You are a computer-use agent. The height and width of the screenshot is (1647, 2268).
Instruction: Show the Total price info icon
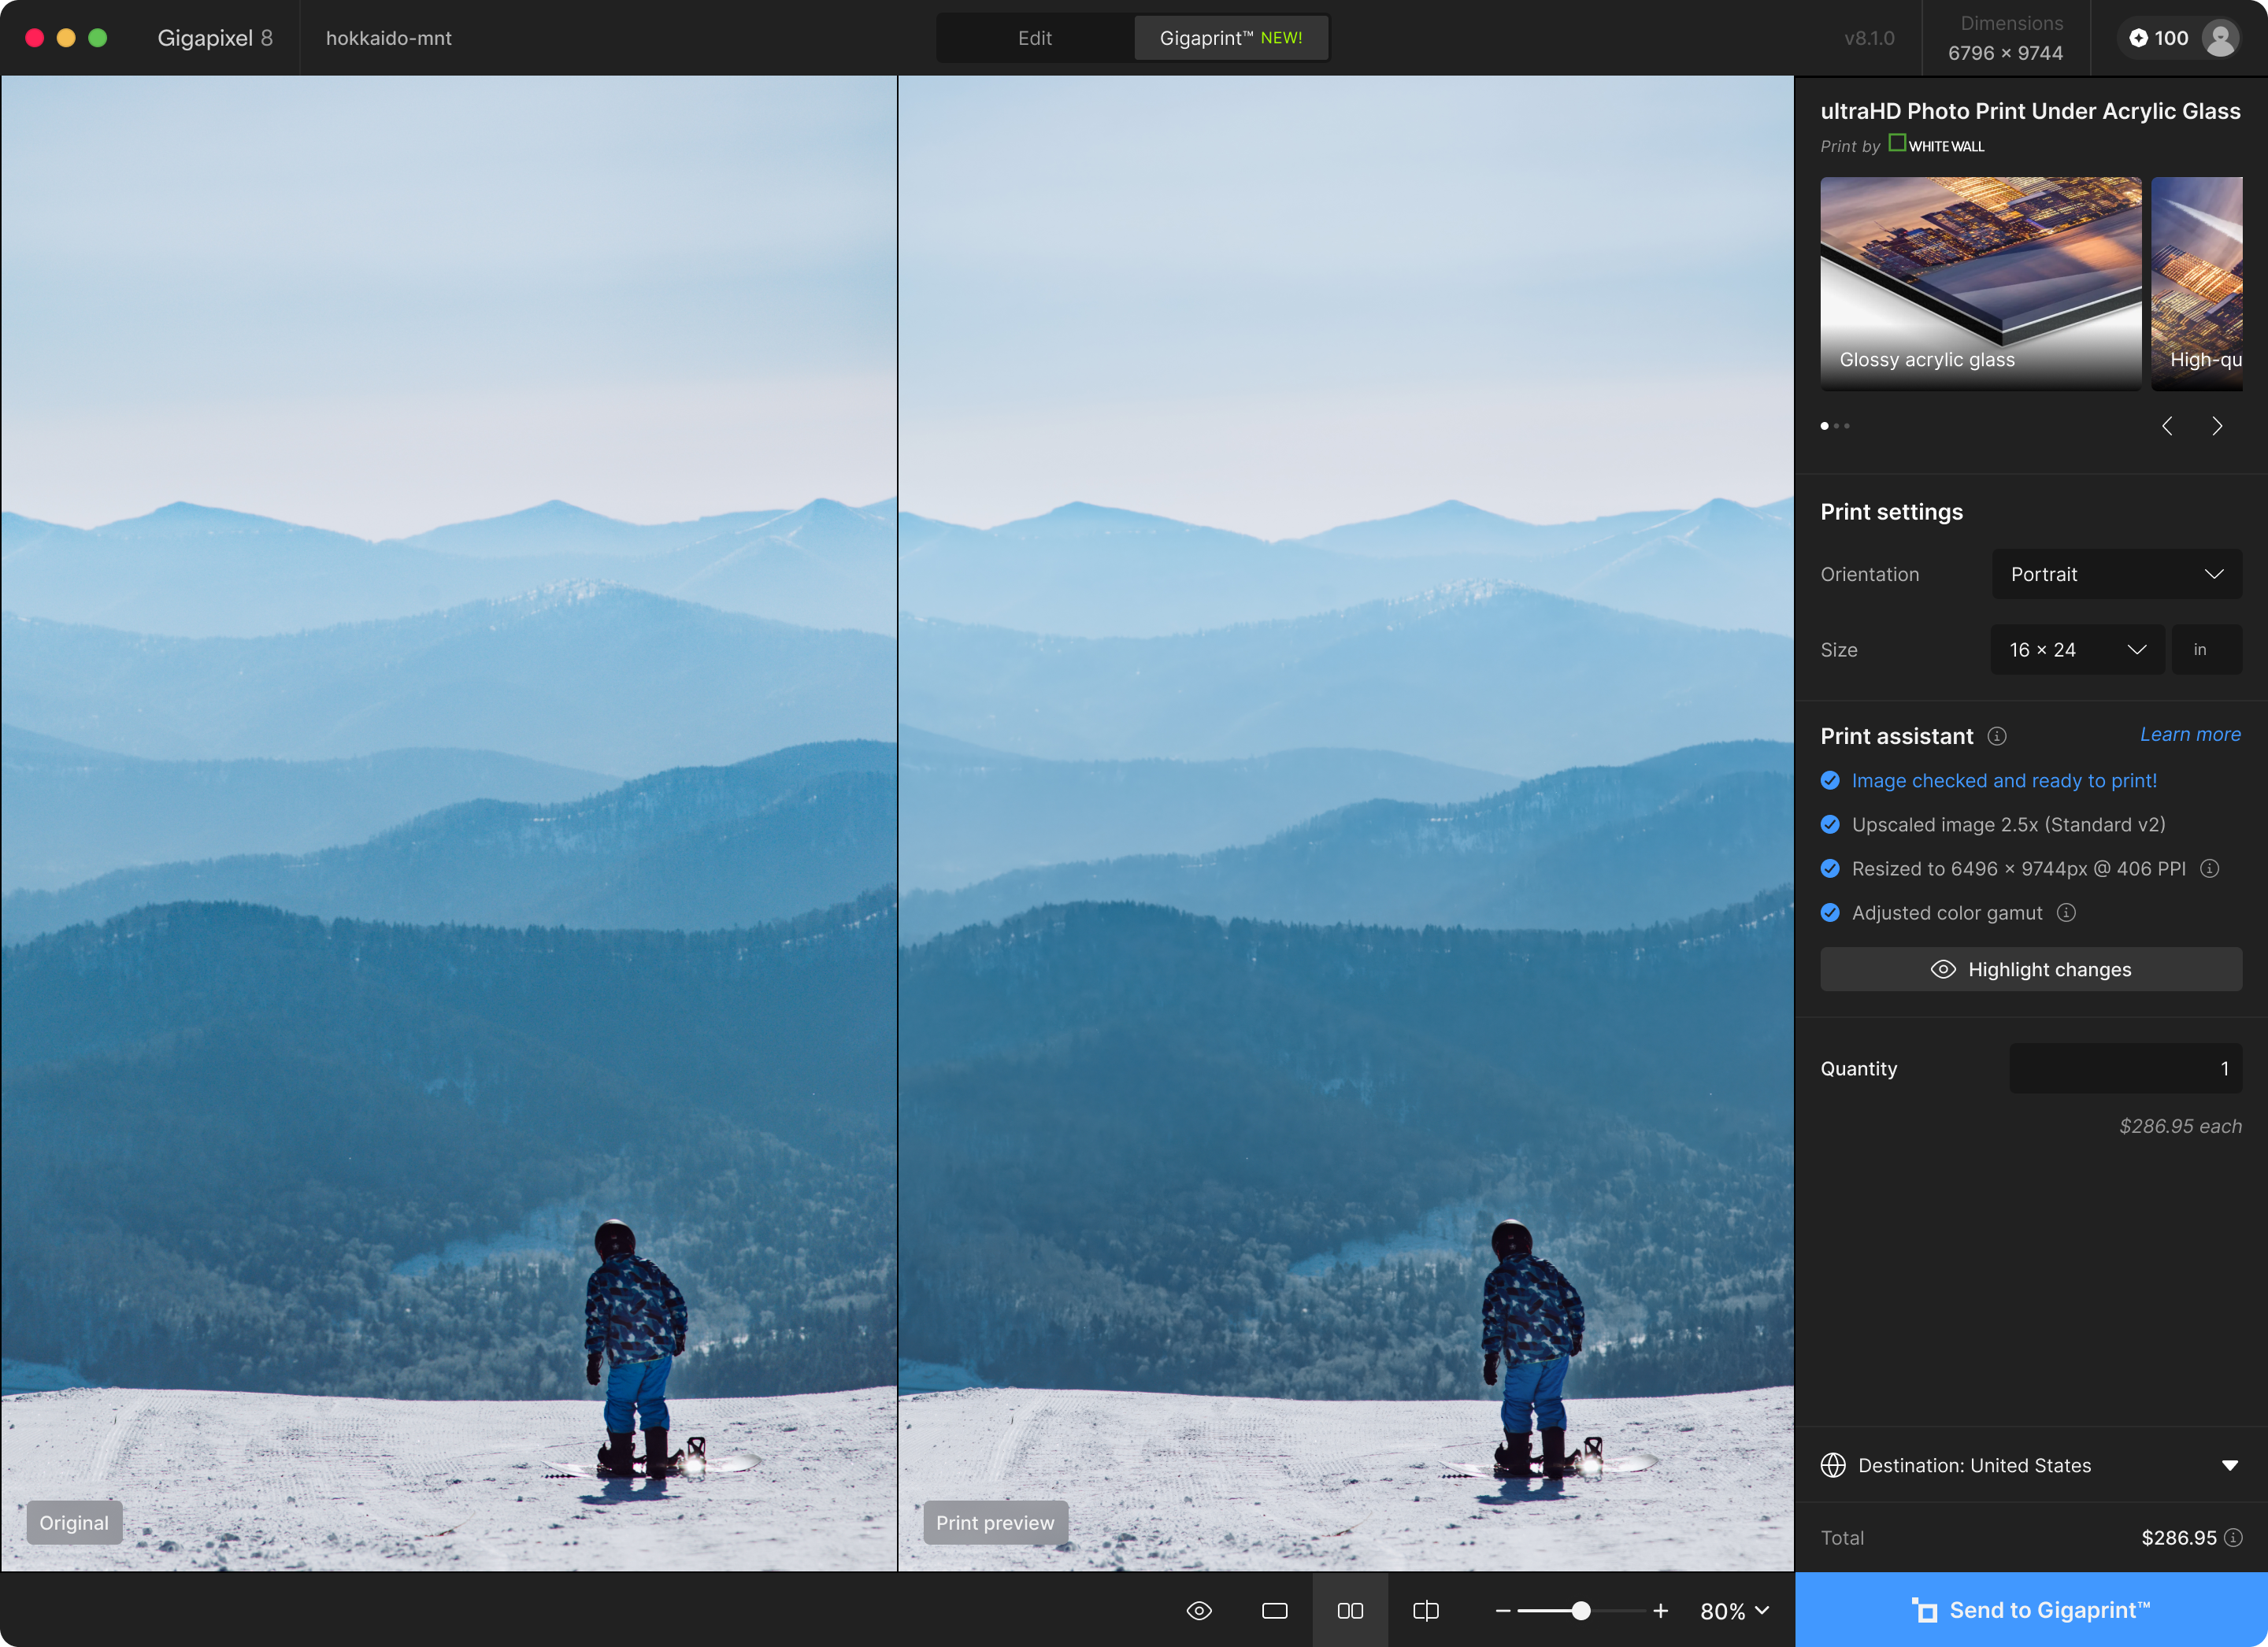pyautogui.click(x=2233, y=1538)
